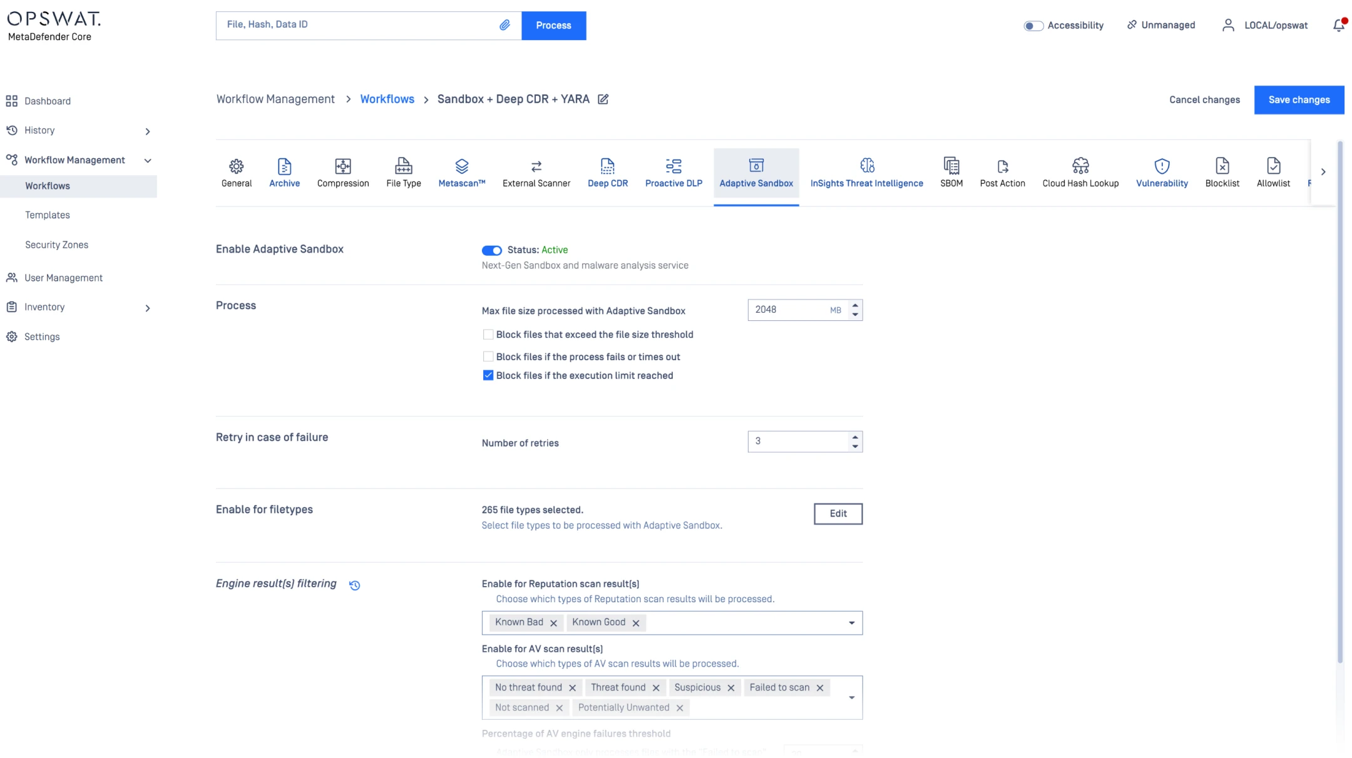This screenshot has height=758, width=1352.
Task: Expand the Reputation scan results dropdown
Action: (851, 623)
